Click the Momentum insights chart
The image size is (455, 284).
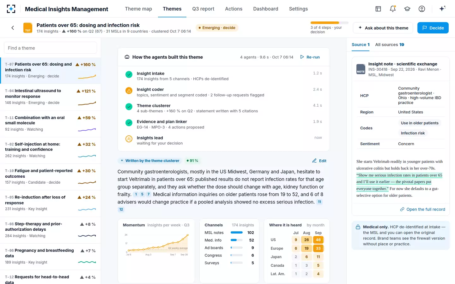pyautogui.click(x=157, y=245)
